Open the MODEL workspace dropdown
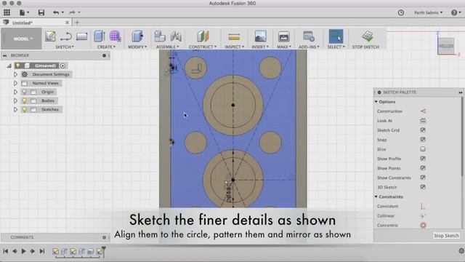 point(22,39)
